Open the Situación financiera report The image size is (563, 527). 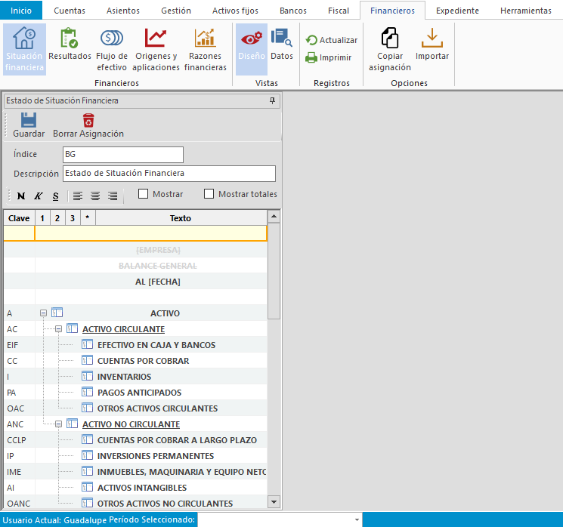click(x=24, y=49)
